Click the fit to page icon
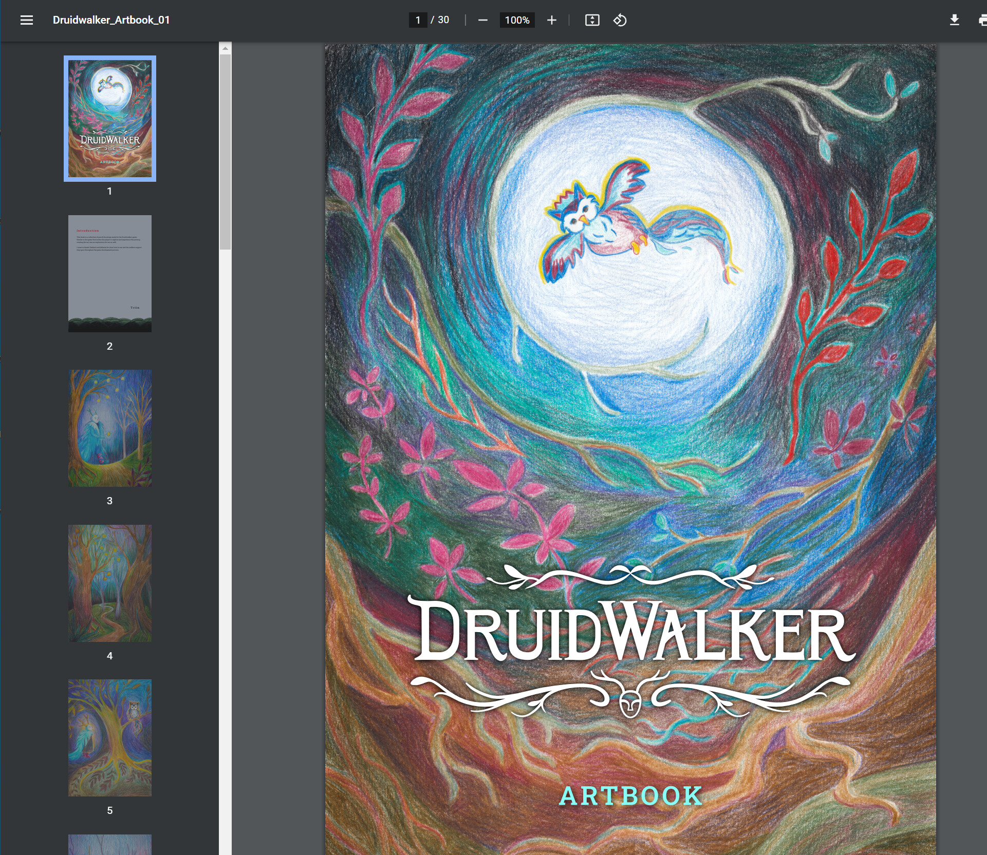The image size is (987, 855). (x=592, y=20)
